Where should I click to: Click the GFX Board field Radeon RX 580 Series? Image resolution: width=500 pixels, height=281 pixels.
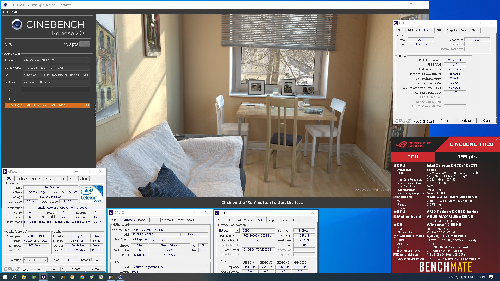point(56,82)
